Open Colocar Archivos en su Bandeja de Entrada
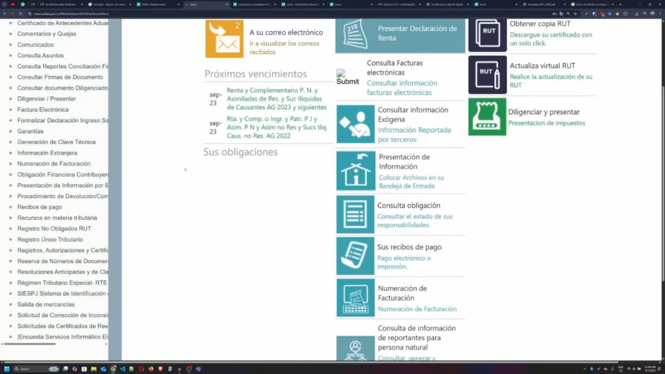The height and width of the screenshot is (374, 665). tap(411, 182)
